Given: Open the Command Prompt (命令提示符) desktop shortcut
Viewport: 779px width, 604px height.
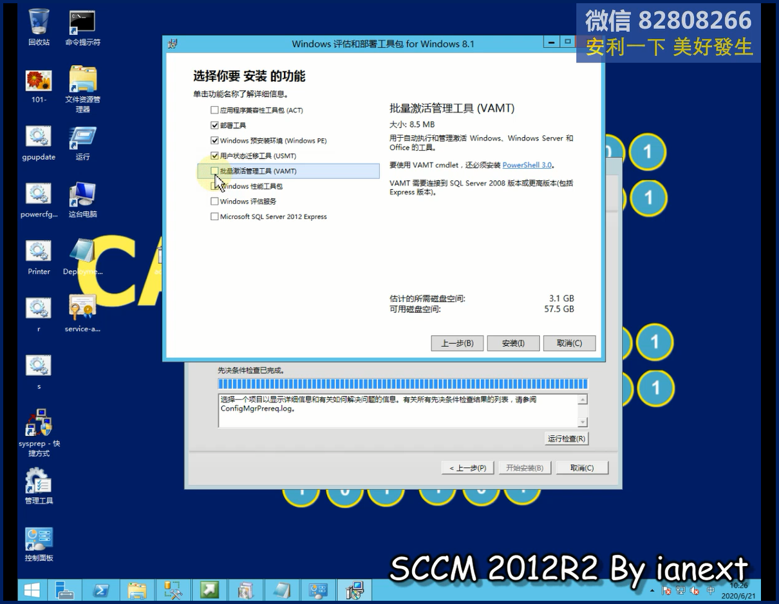Looking at the screenshot, I should click(82, 27).
